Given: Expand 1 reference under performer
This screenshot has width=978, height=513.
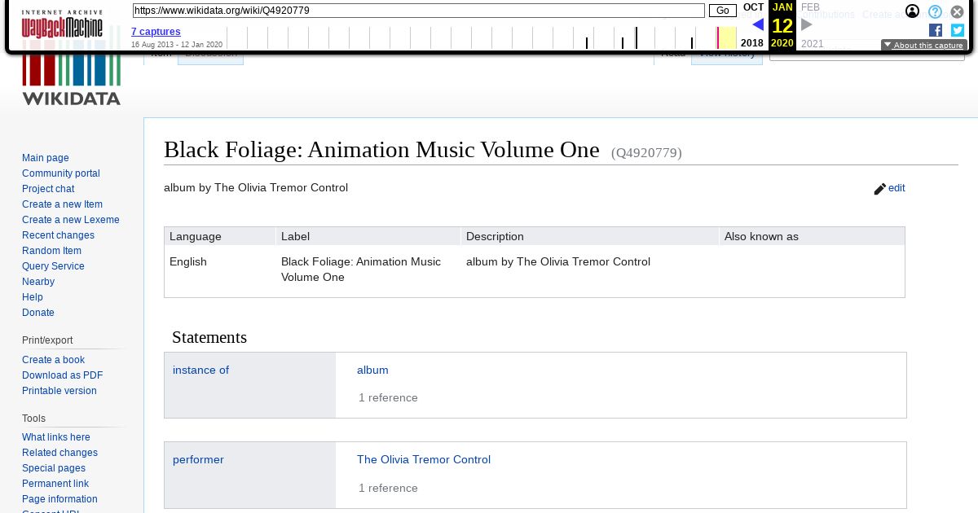Looking at the screenshot, I should (x=388, y=488).
